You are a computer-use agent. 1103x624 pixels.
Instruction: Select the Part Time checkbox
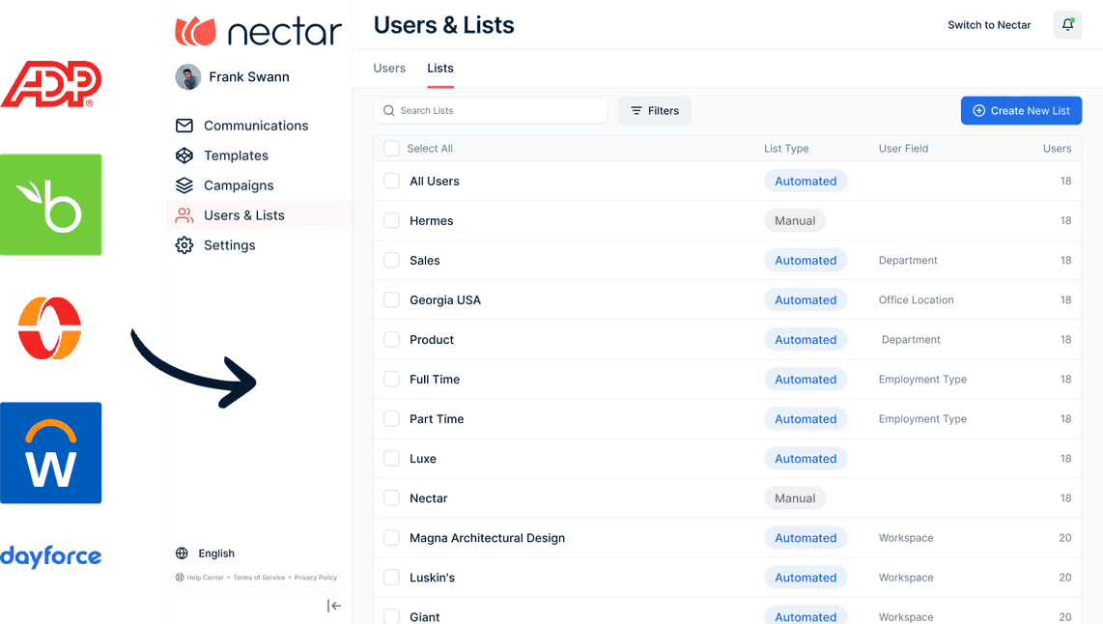pyautogui.click(x=392, y=418)
